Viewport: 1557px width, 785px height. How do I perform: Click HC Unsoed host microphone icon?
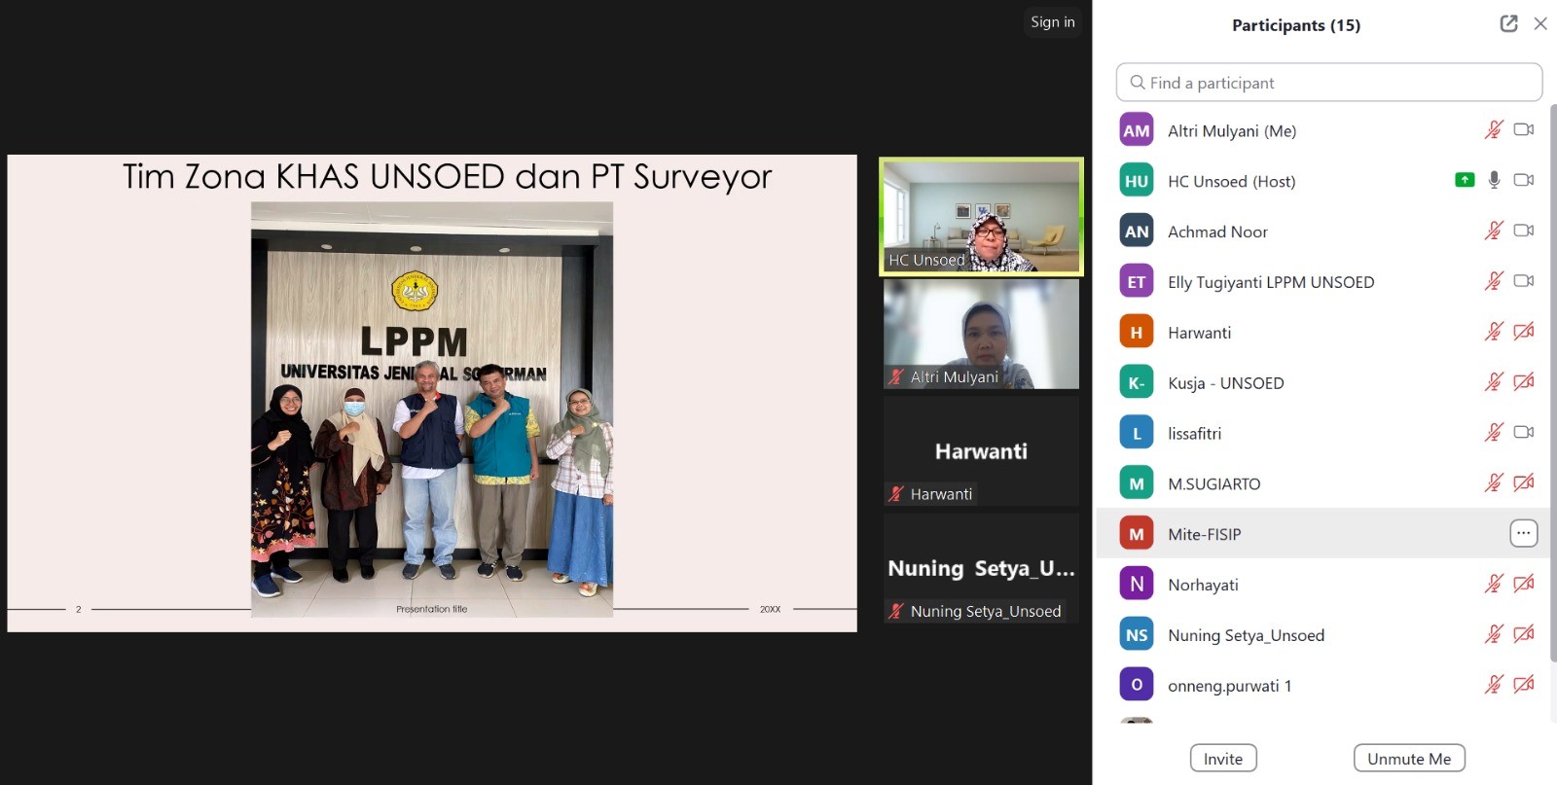pos(1494,180)
